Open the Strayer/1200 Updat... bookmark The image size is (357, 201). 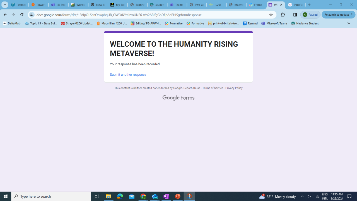tap(77, 23)
